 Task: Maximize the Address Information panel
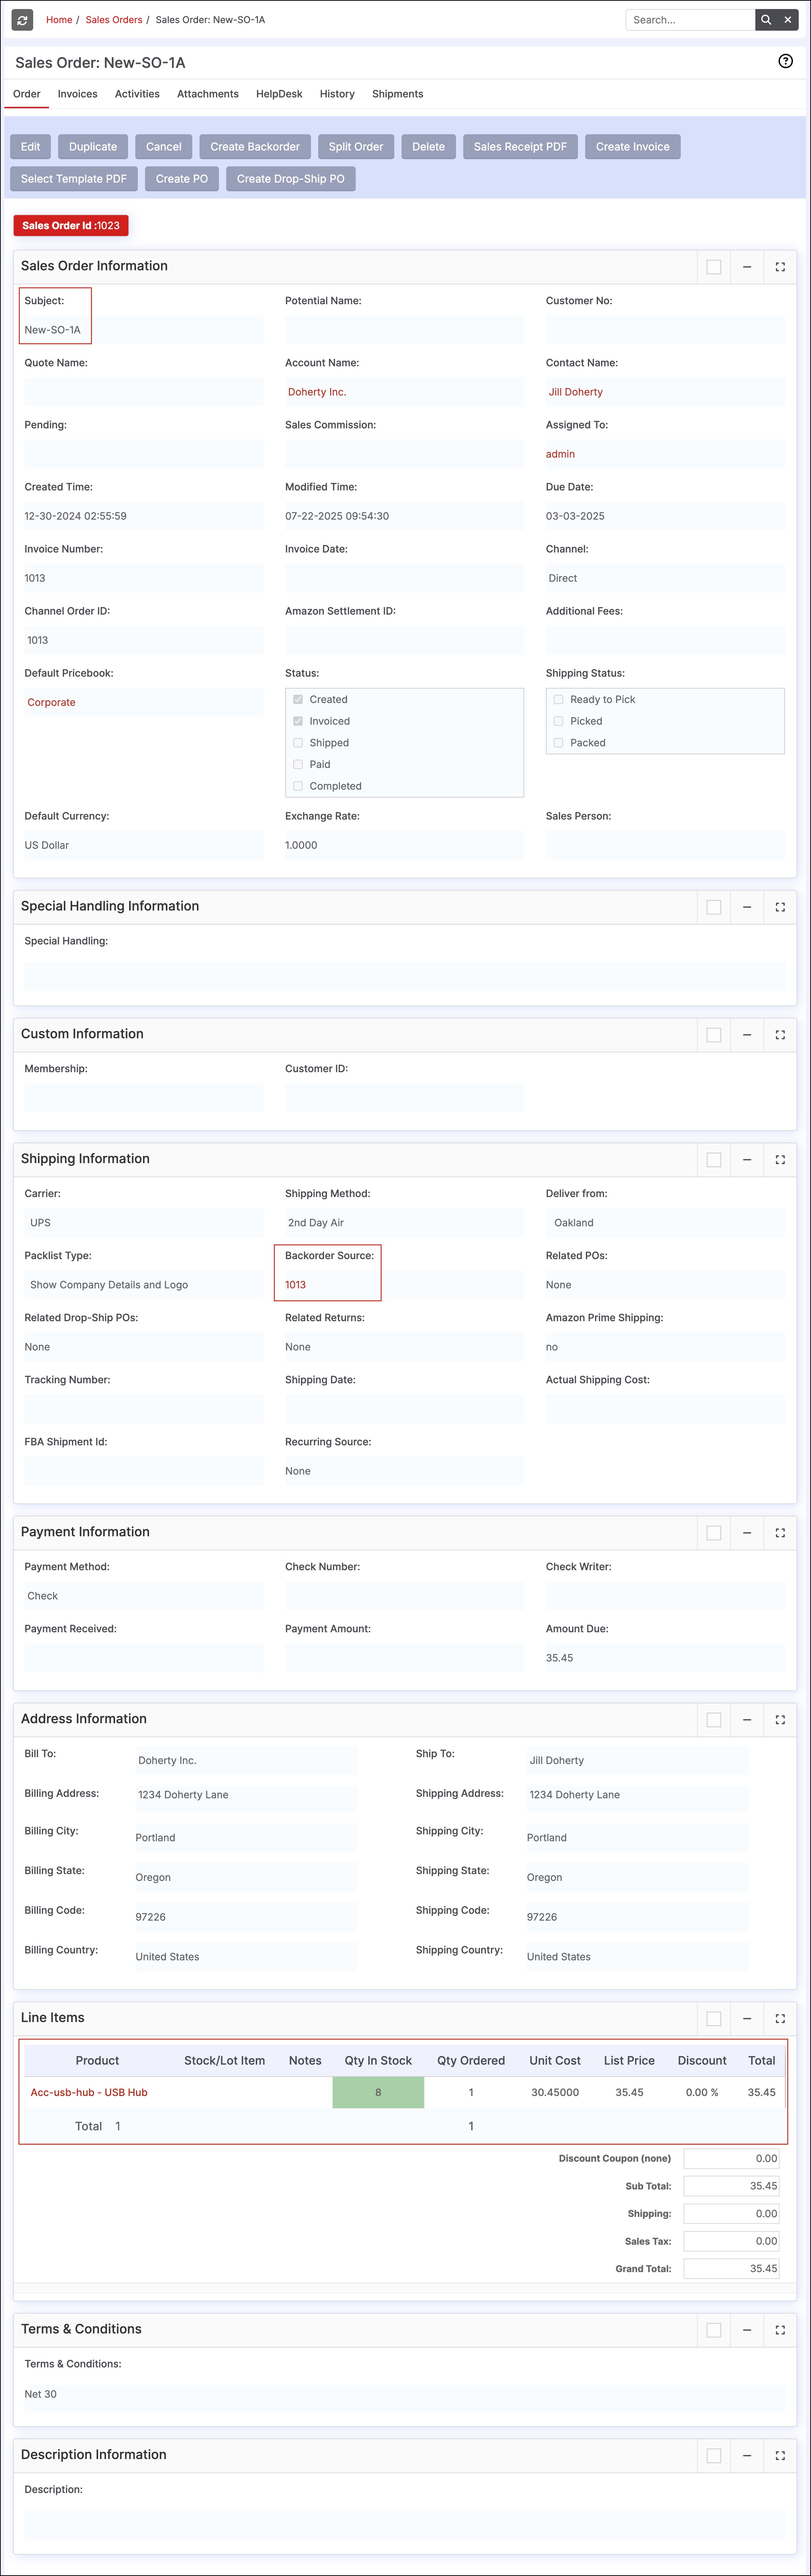click(x=780, y=1720)
